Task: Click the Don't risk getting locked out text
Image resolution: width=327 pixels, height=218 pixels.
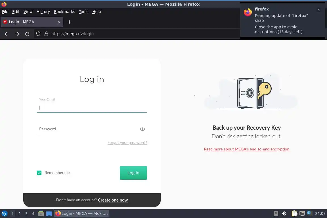Action: (x=246, y=137)
